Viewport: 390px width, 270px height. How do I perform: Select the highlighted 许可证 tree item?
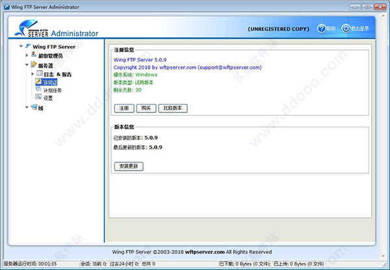click(50, 82)
